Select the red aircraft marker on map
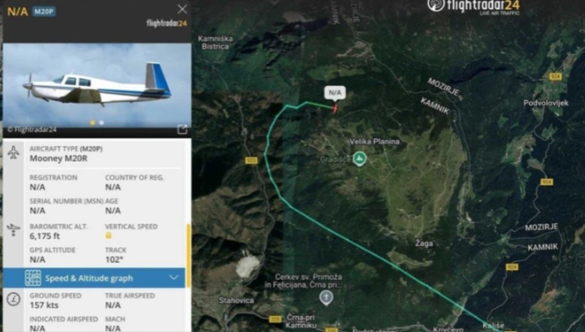The width and height of the screenshot is (585, 332). (335, 109)
